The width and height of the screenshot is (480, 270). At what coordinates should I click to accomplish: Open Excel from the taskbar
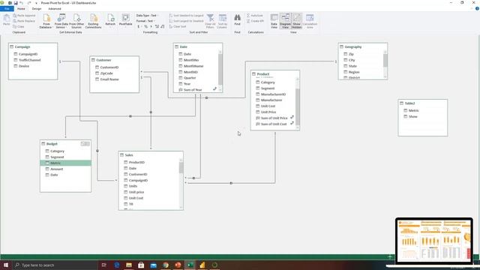190,265
